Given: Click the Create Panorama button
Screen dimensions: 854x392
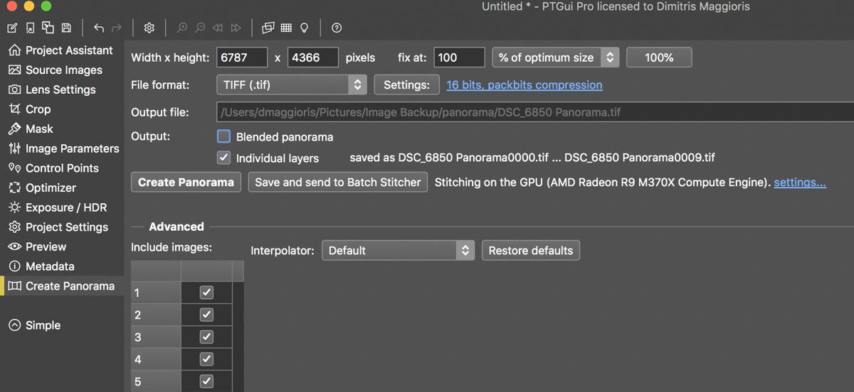Looking at the screenshot, I should [186, 182].
